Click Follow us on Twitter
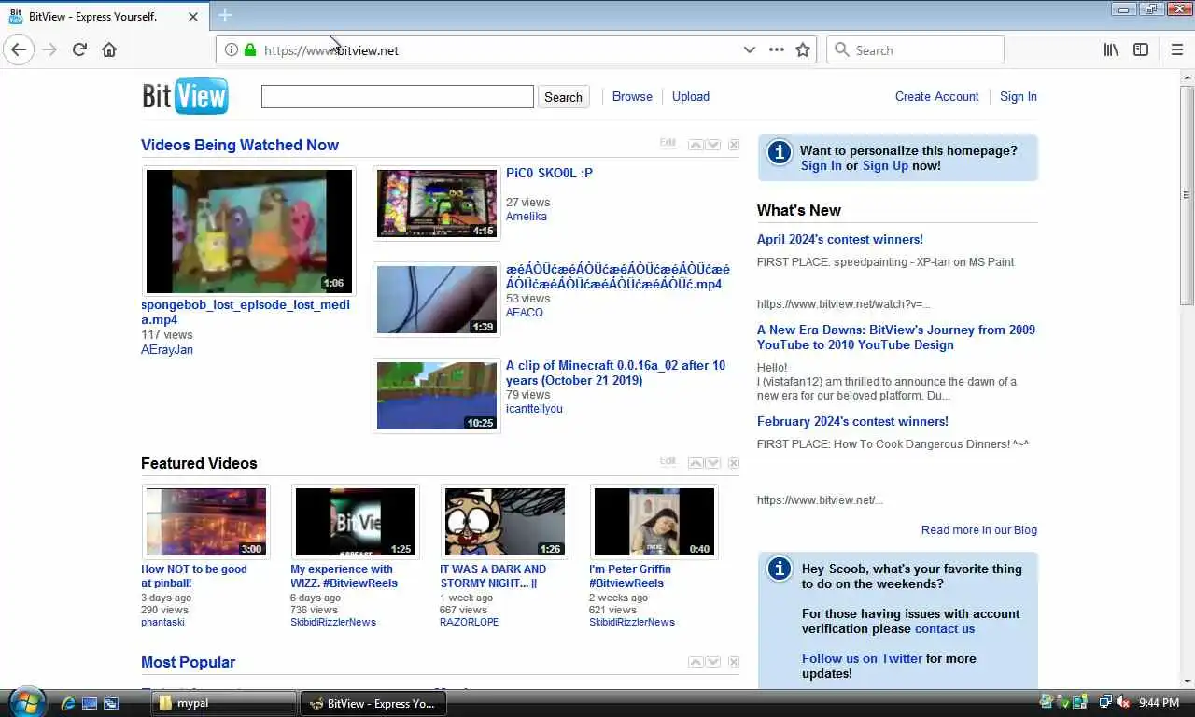The width and height of the screenshot is (1195, 717). pos(862,658)
